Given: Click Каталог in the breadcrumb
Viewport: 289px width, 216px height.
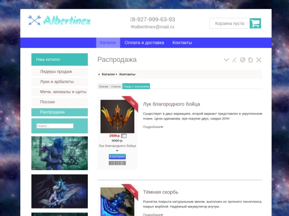Looking at the screenshot, I should 108,74.
